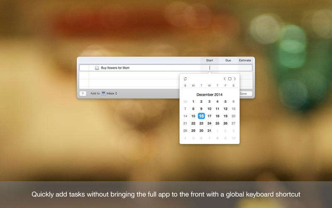The image size is (332, 208).
Task: Click the December 2014 month title
Action: (x=210, y=95)
